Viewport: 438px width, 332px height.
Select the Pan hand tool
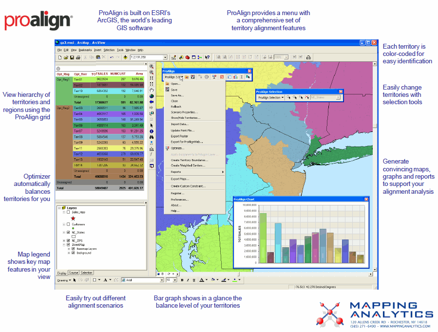152,90
